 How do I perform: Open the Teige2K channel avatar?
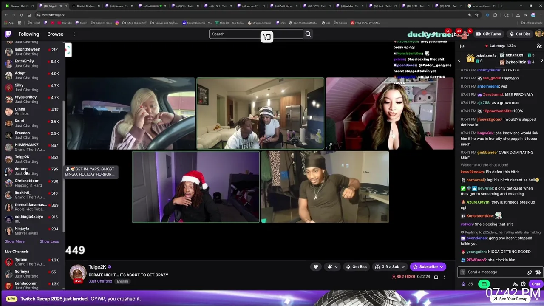78,274
